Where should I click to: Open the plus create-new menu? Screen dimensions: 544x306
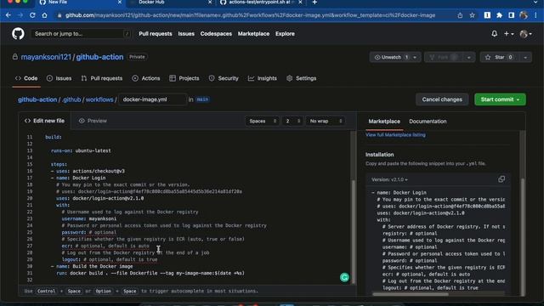coord(508,34)
